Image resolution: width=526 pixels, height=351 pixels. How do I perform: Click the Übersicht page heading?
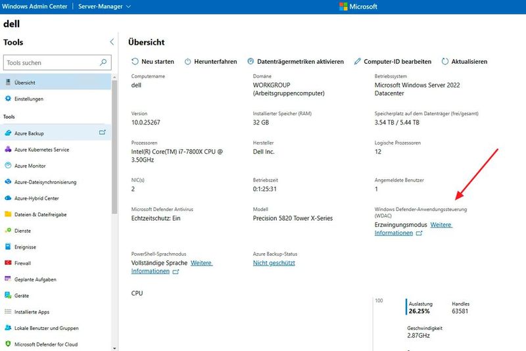[x=146, y=42]
